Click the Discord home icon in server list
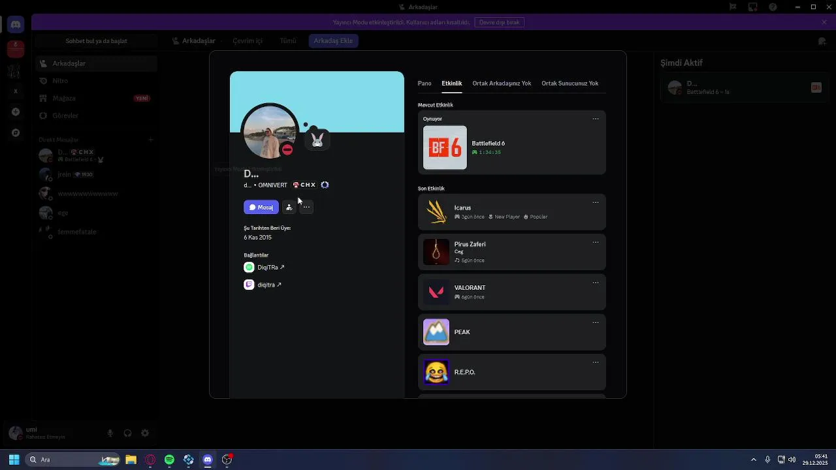This screenshot has height=470, width=836. pos(16,25)
